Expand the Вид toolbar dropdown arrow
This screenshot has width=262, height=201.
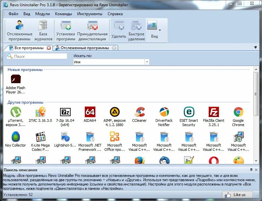(x=160, y=30)
